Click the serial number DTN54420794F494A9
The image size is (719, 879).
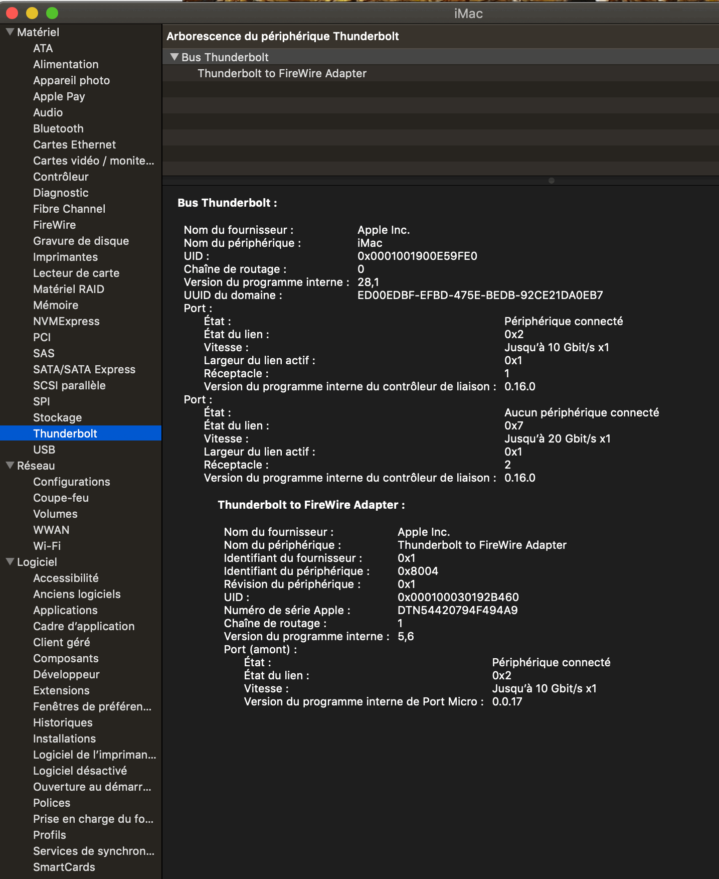coord(458,610)
